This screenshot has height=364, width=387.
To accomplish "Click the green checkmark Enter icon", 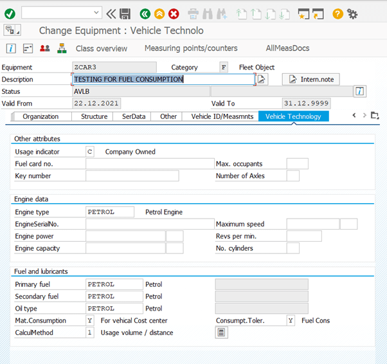I will point(10,14).
